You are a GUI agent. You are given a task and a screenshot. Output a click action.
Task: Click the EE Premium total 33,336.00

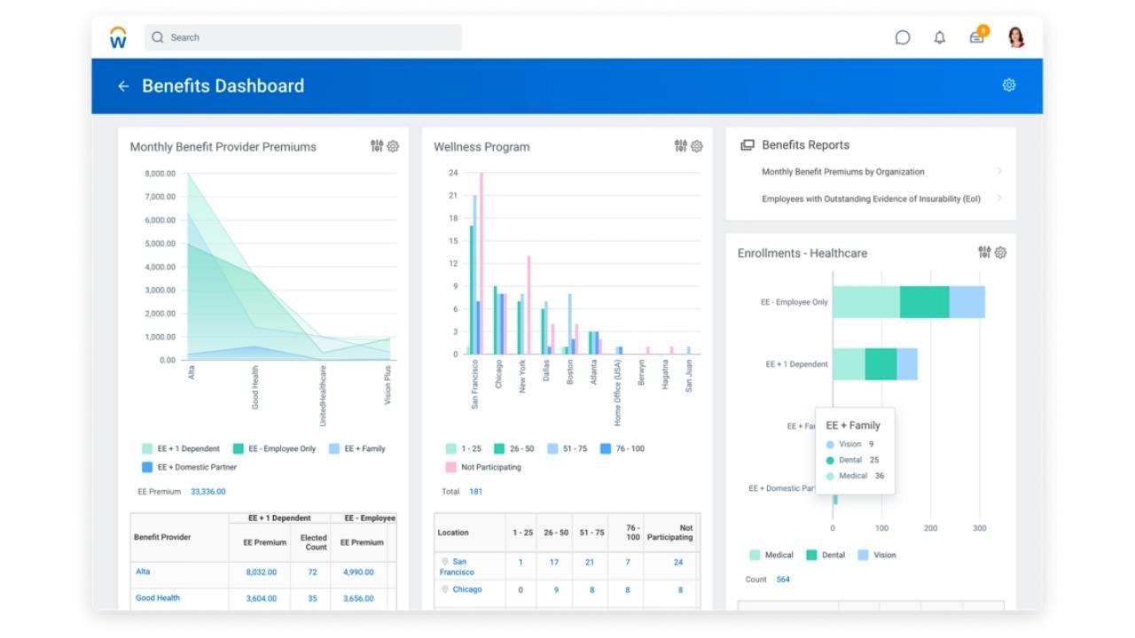pyautogui.click(x=208, y=492)
